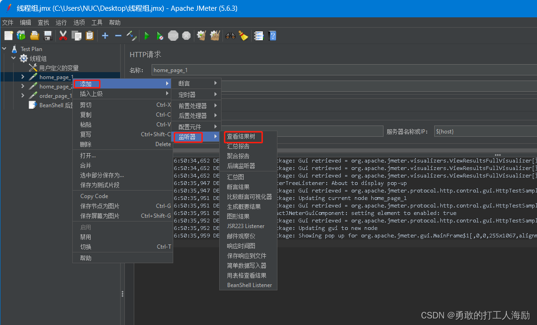The height and width of the screenshot is (325, 537).
Task: Select BeanShell Listener entry
Action: click(x=248, y=285)
